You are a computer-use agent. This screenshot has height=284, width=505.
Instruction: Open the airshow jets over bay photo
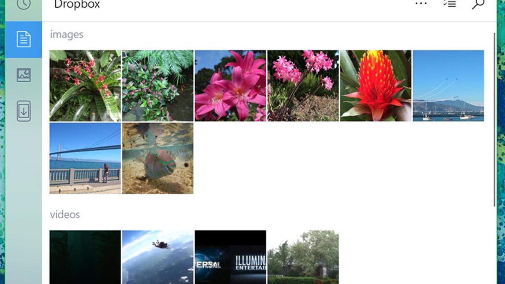click(x=448, y=86)
